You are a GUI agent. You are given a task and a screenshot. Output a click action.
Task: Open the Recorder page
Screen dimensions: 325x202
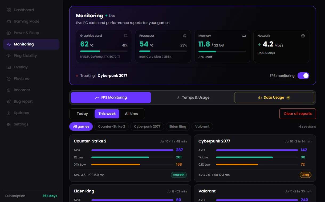[31, 90]
